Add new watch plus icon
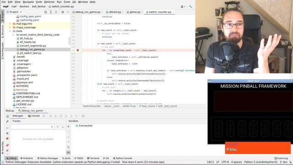The height and width of the screenshot is (165, 293). tap(68, 126)
